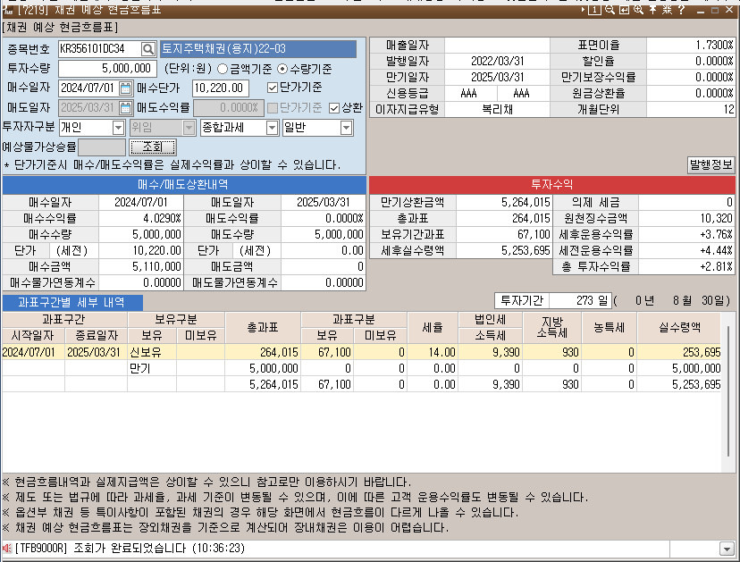Click the collapse-arrows icon in the title bar
The height and width of the screenshot is (562, 740).
pos(667,10)
